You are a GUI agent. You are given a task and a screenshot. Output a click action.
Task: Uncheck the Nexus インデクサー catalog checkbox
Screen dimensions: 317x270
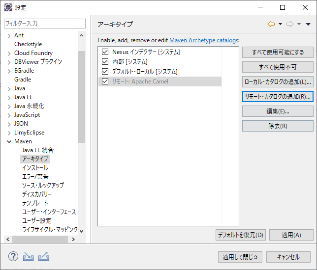click(105, 52)
